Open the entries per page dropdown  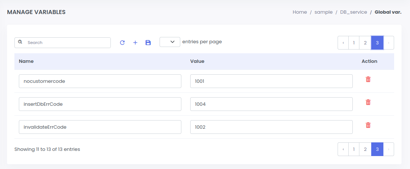coord(170,42)
